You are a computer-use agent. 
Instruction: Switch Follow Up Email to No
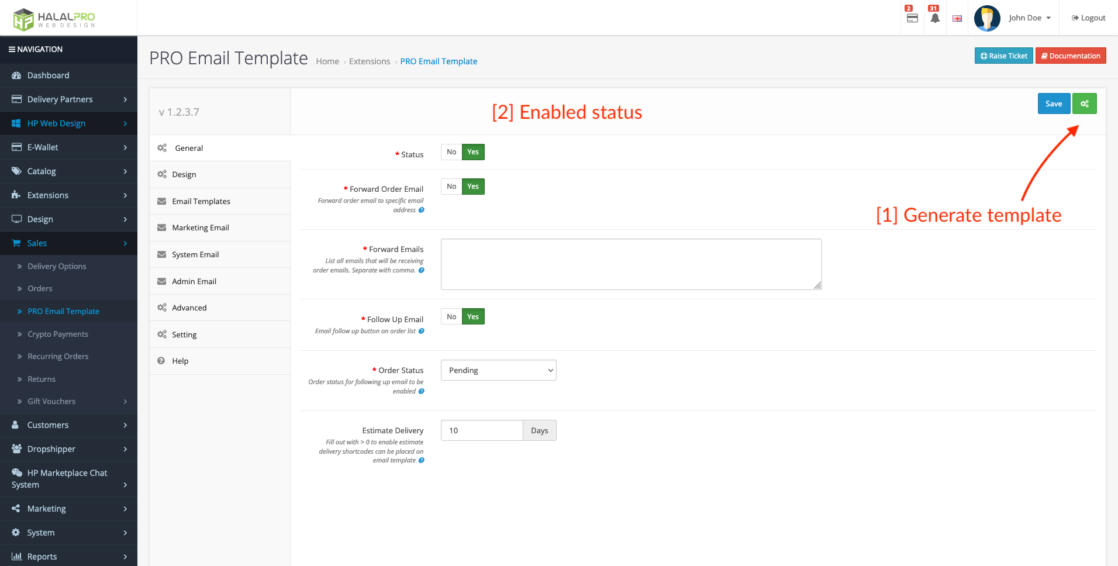(x=451, y=317)
